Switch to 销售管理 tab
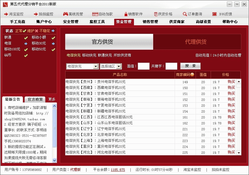Viewport: 249px width, 175px height. click(x=150, y=22)
